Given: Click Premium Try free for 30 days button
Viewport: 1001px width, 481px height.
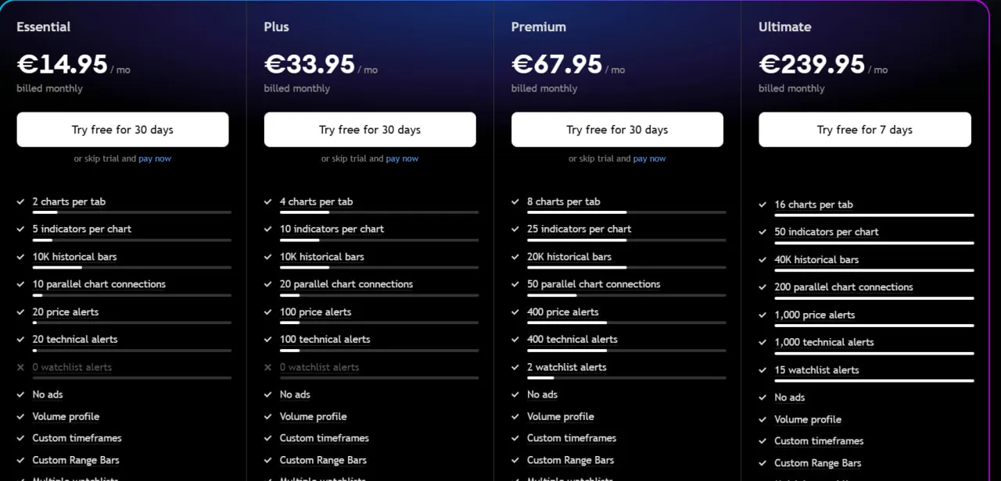Looking at the screenshot, I should (x=617, y=130).
